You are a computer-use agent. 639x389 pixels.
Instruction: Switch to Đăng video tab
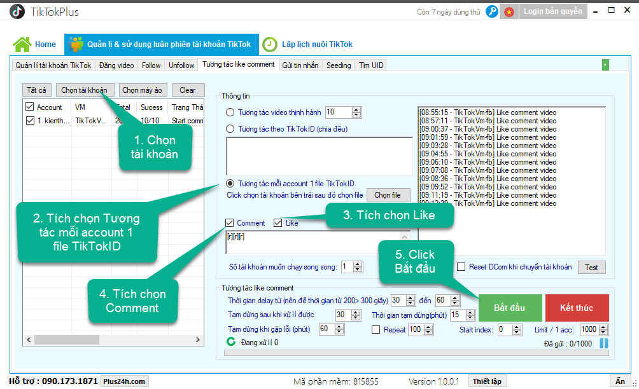[x=116, y=65]
